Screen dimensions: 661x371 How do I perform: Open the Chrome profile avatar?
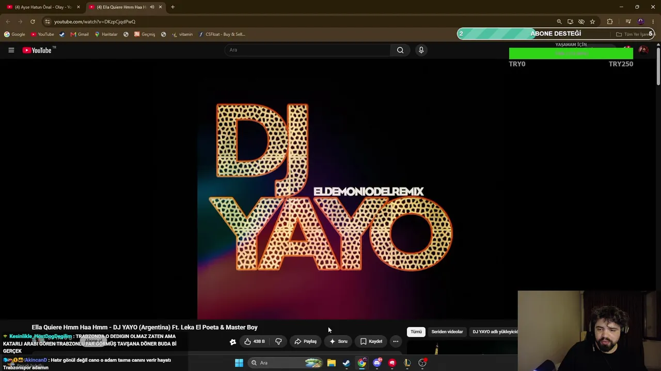[x=641, y=22]
